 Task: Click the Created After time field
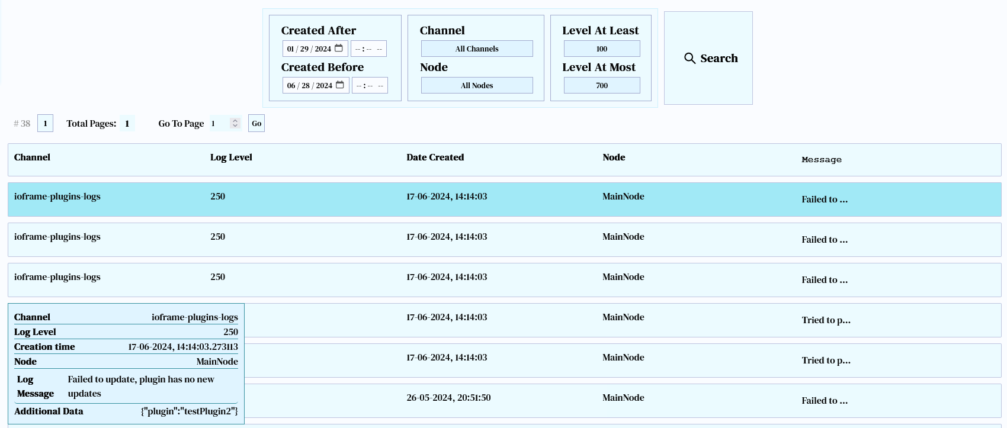368,49
